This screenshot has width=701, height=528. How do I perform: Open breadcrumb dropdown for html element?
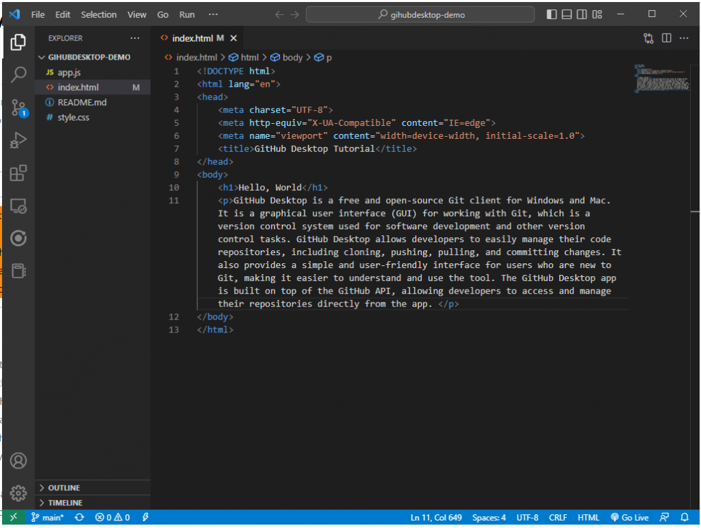pyautogui.click(x=244, y=57)
